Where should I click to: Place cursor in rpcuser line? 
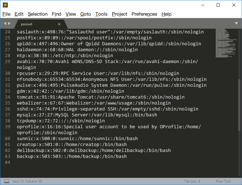pyautogui.click(x=98, y=73)
